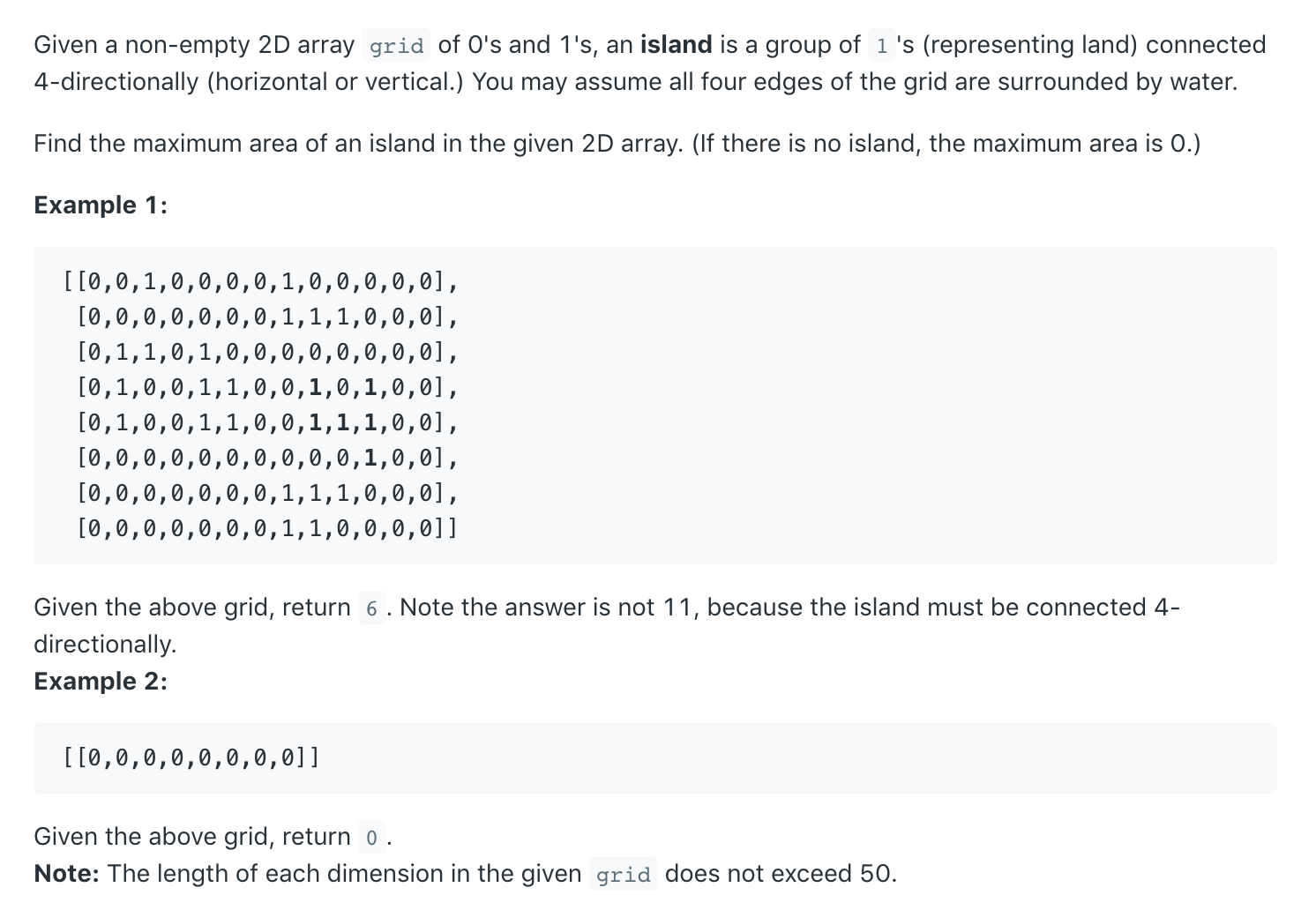The image size is (1316, 910).
Task: Click the fourth row with bold 1s
Action: coord(267,388)
